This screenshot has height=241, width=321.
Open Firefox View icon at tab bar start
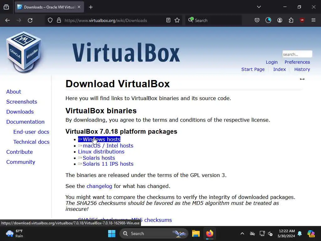click(6, 7)
